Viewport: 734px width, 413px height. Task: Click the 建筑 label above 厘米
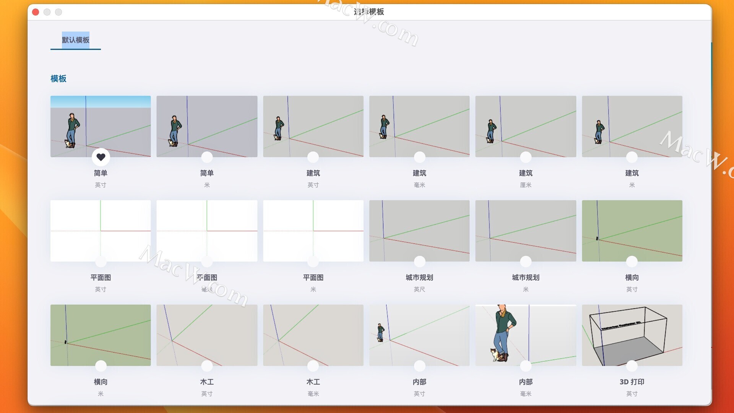[526, 173]
